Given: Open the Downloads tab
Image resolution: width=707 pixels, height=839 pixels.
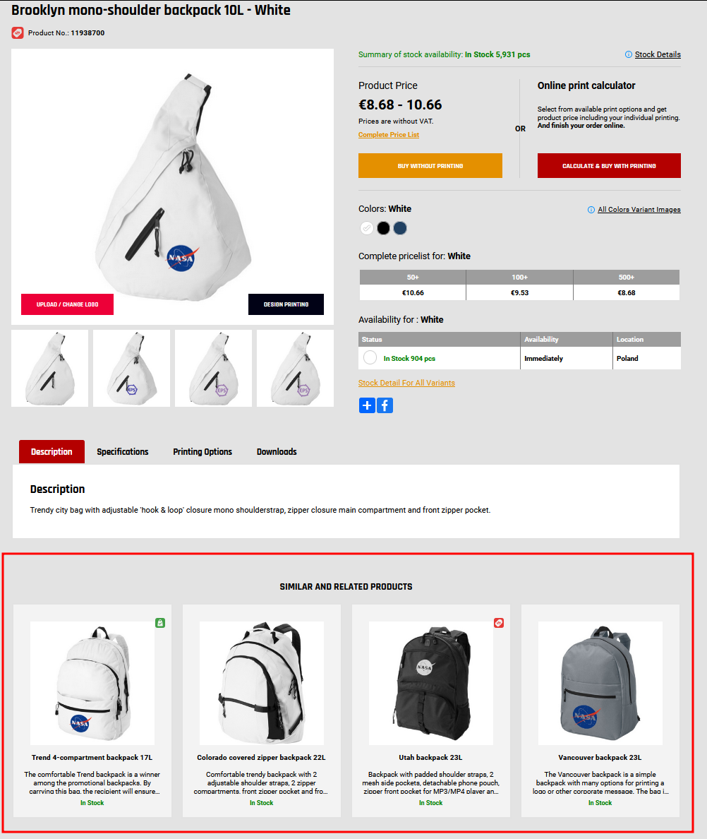Looking at the screenshot, I should 277,451.
